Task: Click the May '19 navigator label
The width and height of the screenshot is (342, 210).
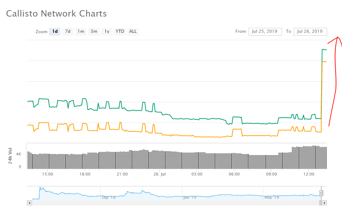Action: click(x=271, y=197)
